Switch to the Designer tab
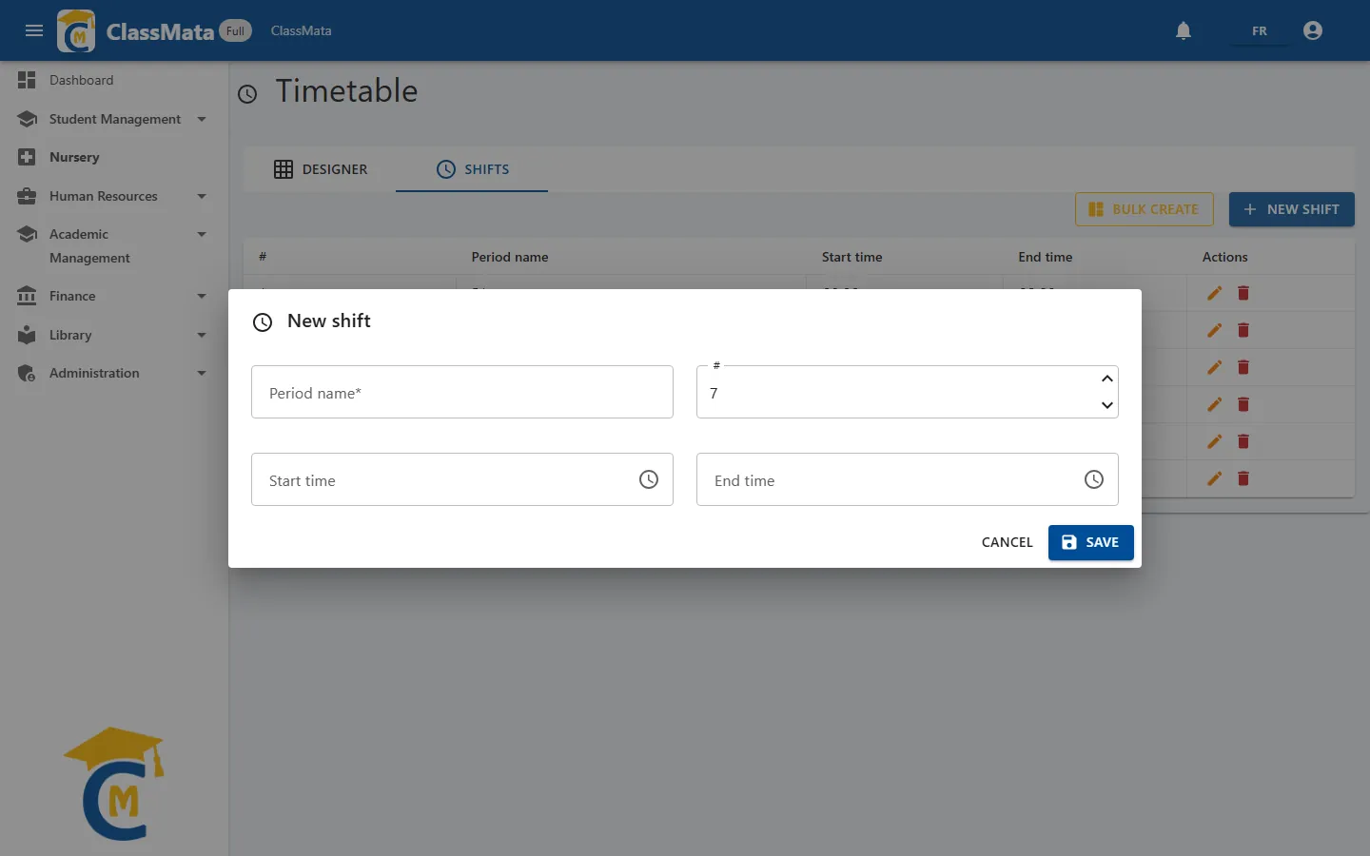 point(320,169)
